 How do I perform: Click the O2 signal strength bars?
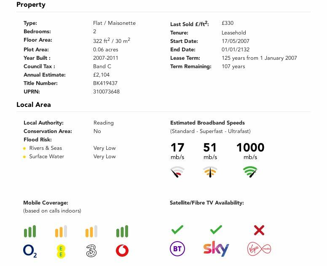(30, 231)
